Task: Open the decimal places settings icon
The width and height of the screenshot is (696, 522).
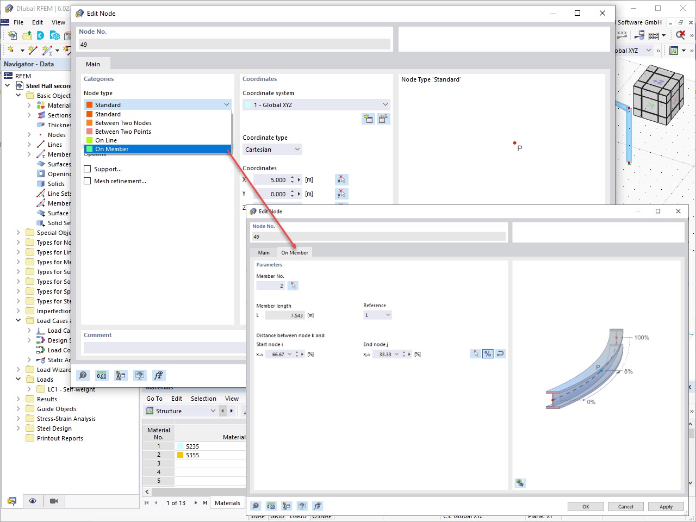Action: pyautogui.click(x=101, y=375)
